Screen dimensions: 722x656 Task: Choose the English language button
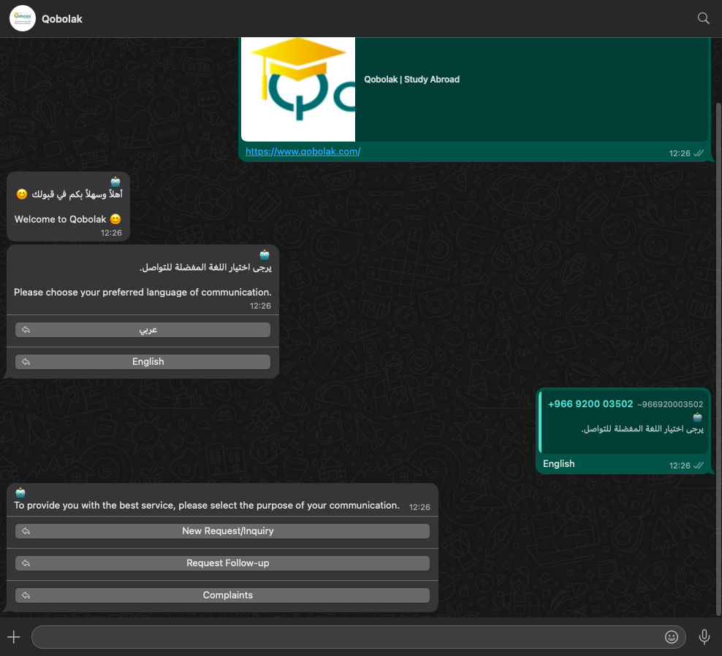(x=142, y=362)
